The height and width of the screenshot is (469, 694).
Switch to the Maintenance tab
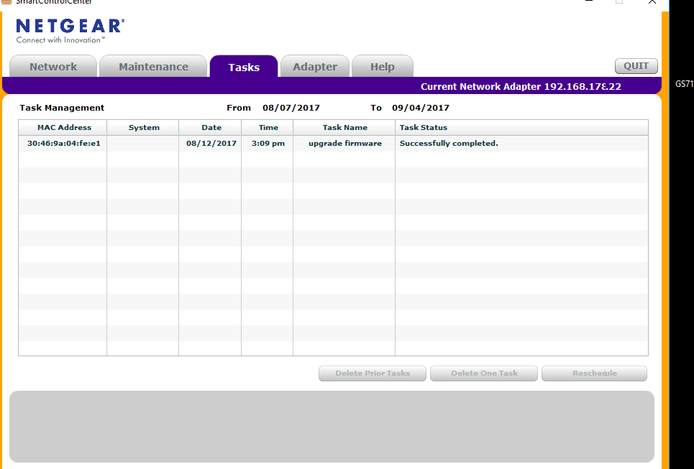(153, 66)
